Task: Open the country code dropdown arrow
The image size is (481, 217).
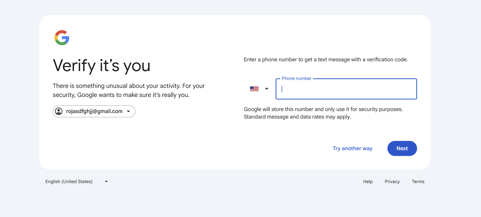Action: 267,89
